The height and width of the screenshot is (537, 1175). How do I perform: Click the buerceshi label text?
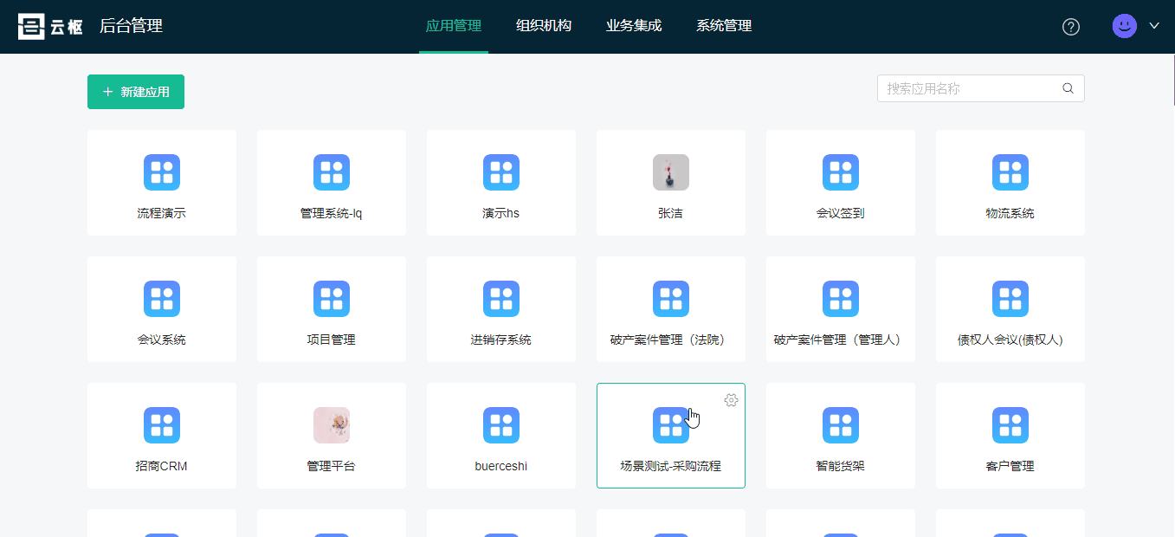click(x=501, y=466)
